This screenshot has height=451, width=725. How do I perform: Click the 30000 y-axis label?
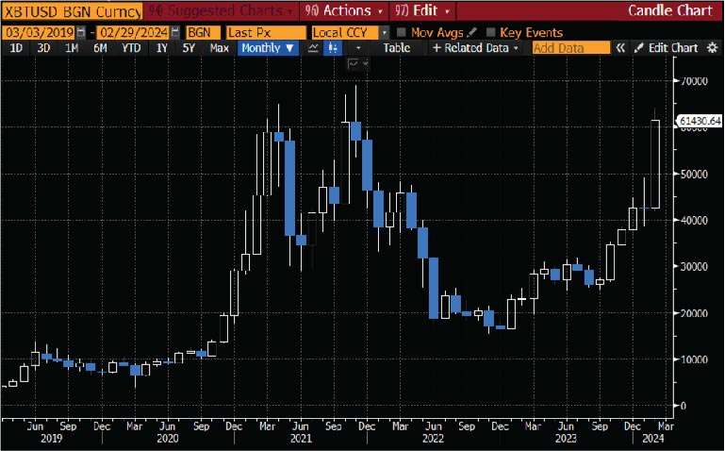click(695, 267)
